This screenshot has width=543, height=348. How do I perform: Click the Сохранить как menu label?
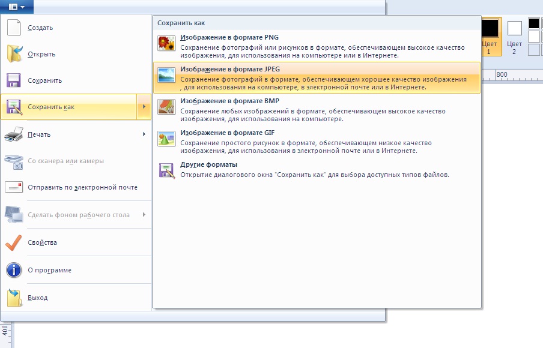(x=51, y=107)
